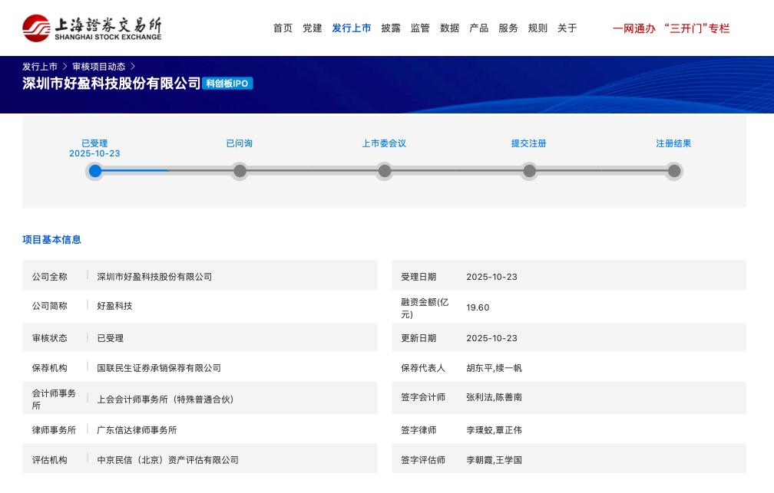774x493 pixels.
Task: Open the 规则 menu item
Action: click(537, 28)
